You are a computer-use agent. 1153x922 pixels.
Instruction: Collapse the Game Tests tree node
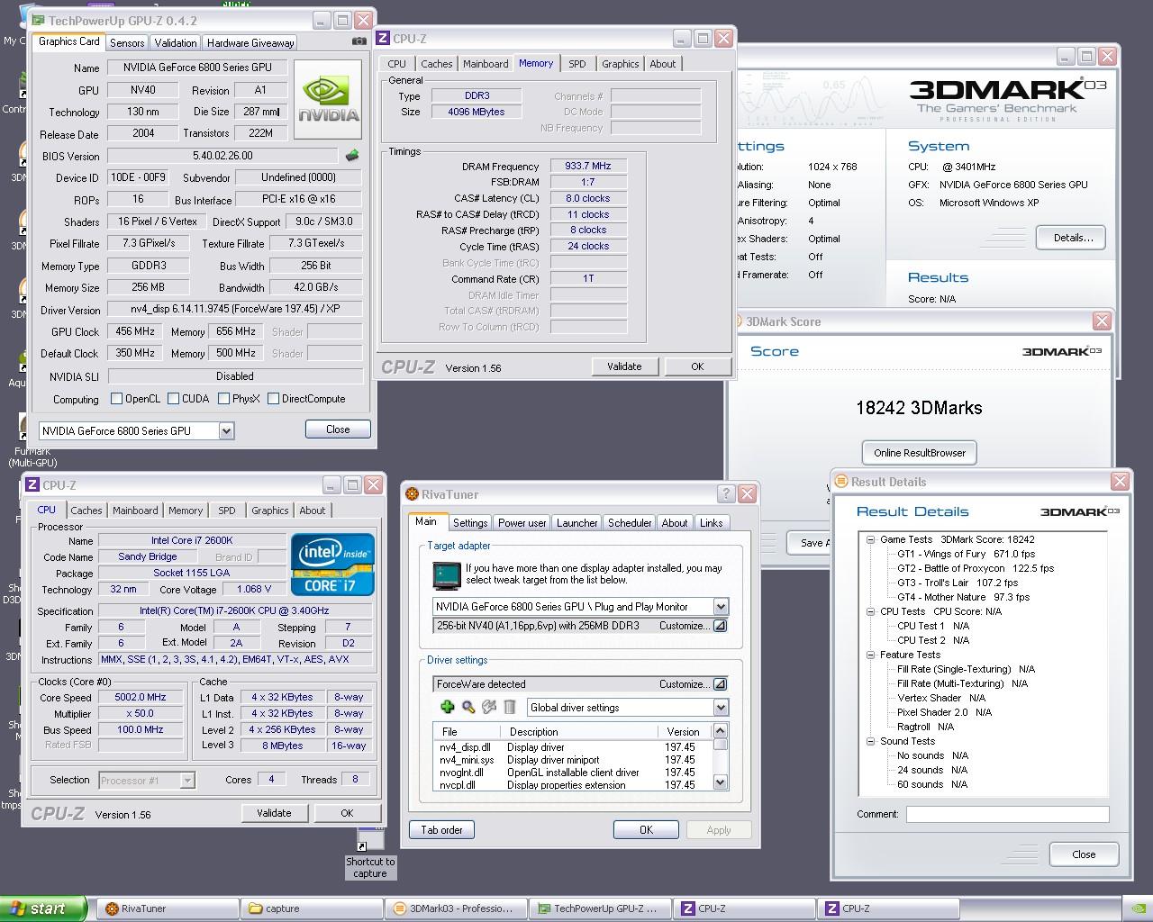click(870, 539)
